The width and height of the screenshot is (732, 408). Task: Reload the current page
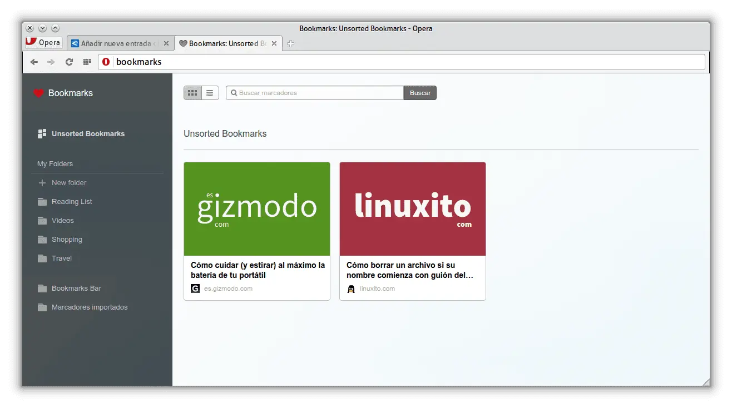pyautogui.click(x=69, y=62)
